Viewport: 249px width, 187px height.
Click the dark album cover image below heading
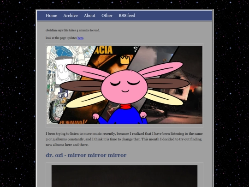pos(125,176)
